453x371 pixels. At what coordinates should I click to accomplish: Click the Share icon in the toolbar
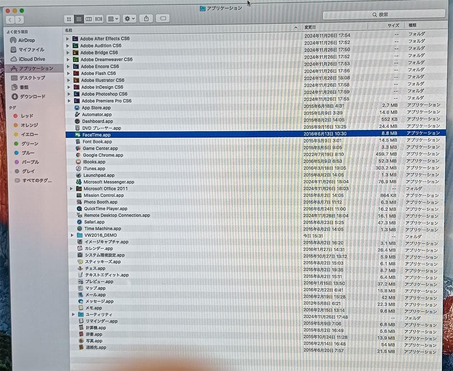[x=146, y=19]
